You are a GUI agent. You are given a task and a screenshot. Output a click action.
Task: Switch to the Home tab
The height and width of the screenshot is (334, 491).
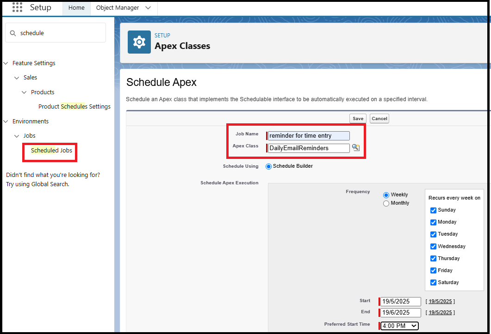(x=76, y=8)
